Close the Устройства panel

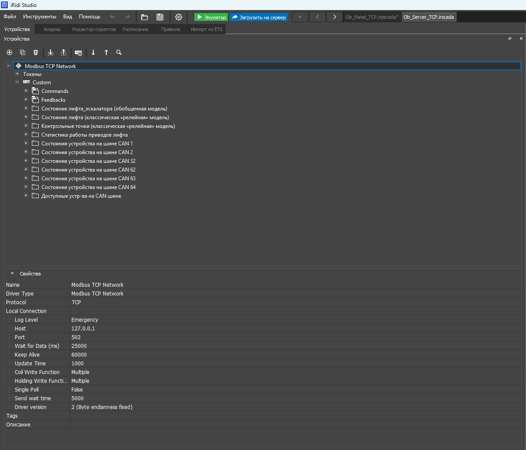click(521, 39)
